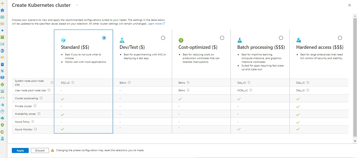The image size is (357, 158).
Task: Click the Dev/Test flask icon
Action: click(x=122, y=40)
